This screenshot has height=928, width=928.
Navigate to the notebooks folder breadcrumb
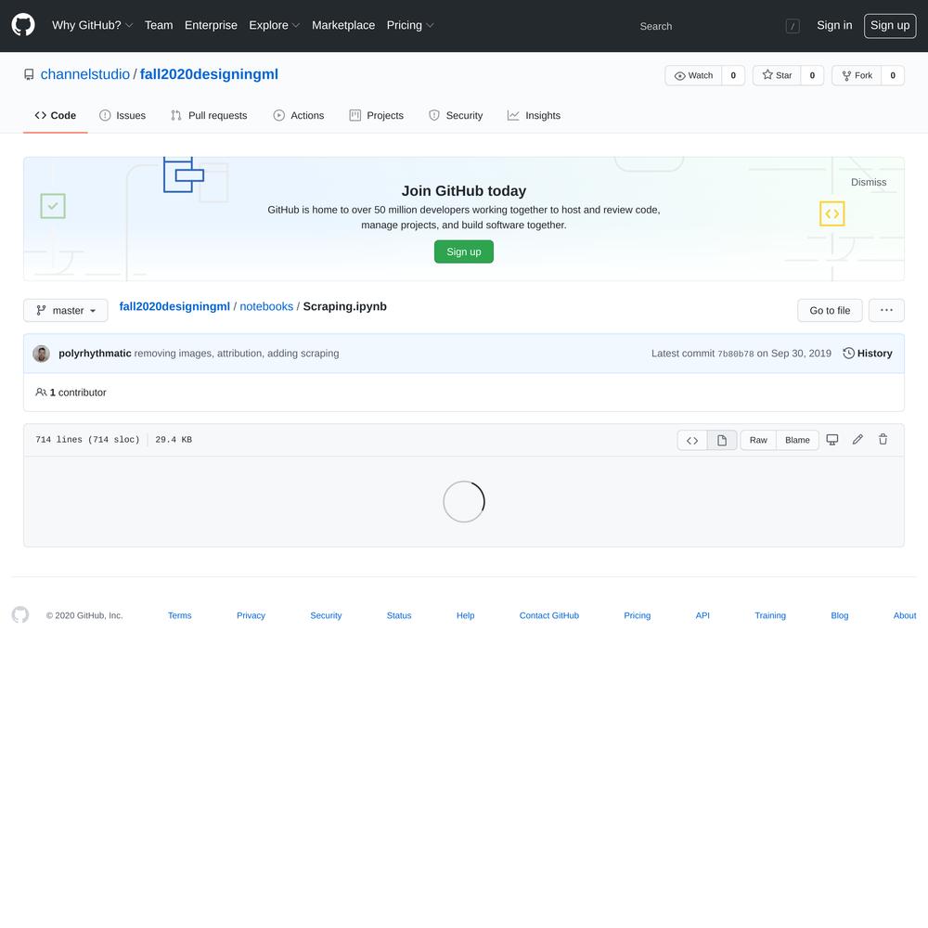[x=266, y=306]
